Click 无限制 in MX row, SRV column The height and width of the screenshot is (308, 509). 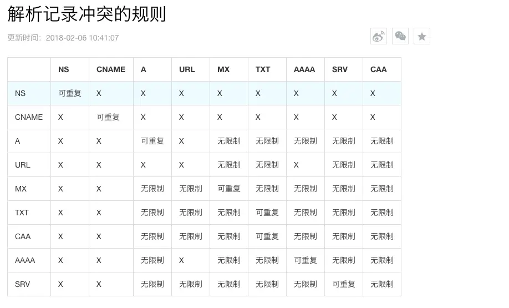(x=344, y=189)
